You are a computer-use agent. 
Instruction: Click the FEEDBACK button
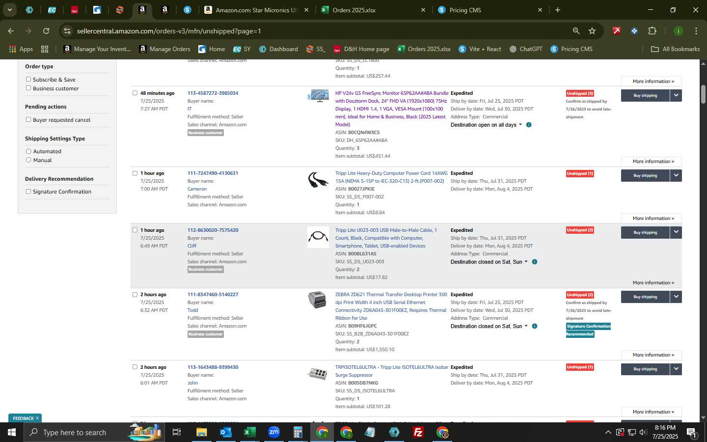(x=25, y=418)
